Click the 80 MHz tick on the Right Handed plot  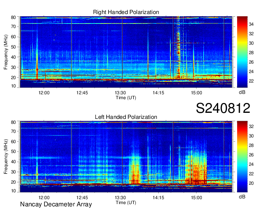click(x=14, y=17)
